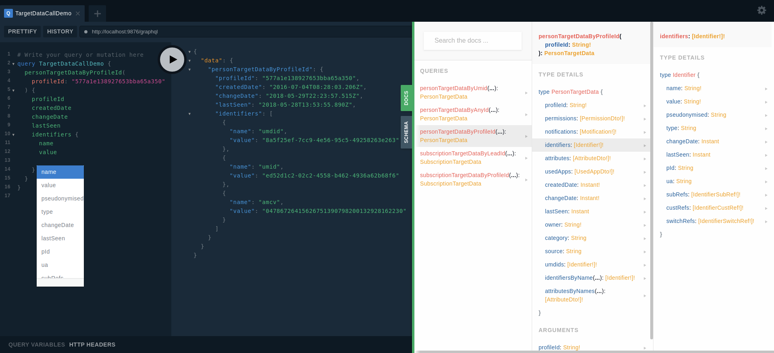
Task: Open the HTTP HEADERS panel
Action: pyautogui.click(x=92, y=345)
